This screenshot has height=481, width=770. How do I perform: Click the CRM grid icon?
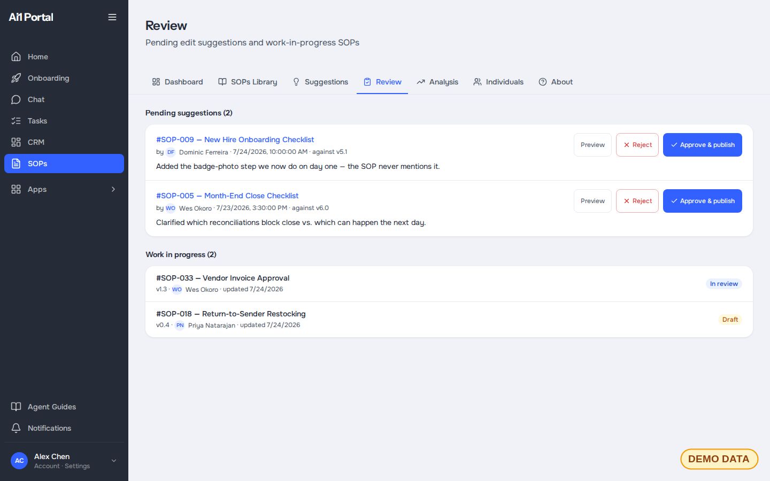16,142
